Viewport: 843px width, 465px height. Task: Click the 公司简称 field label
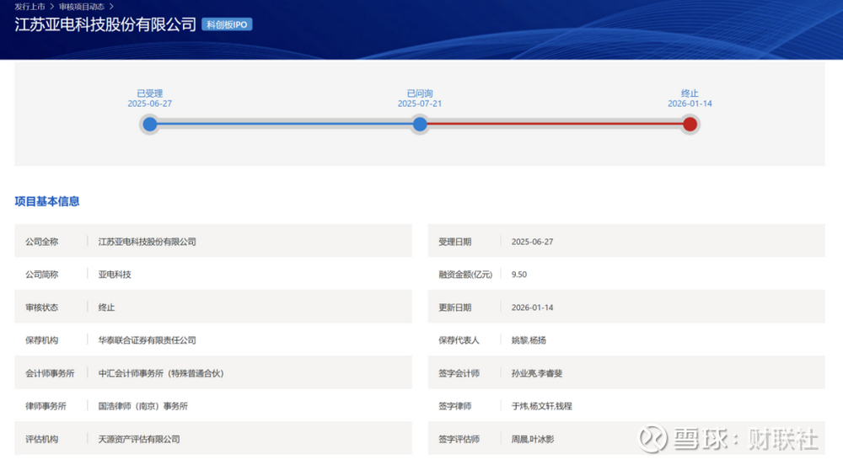[41, 275]
